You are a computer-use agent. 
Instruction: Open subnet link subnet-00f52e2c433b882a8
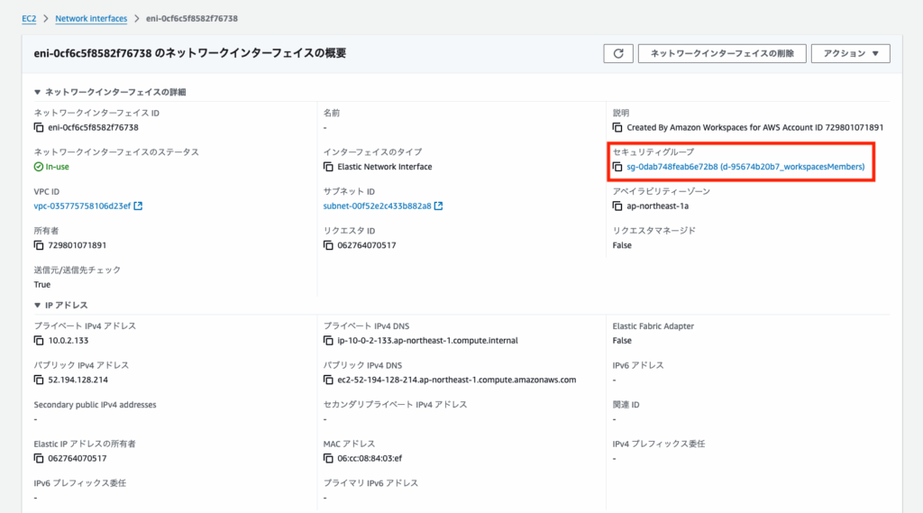pos(377,206)
